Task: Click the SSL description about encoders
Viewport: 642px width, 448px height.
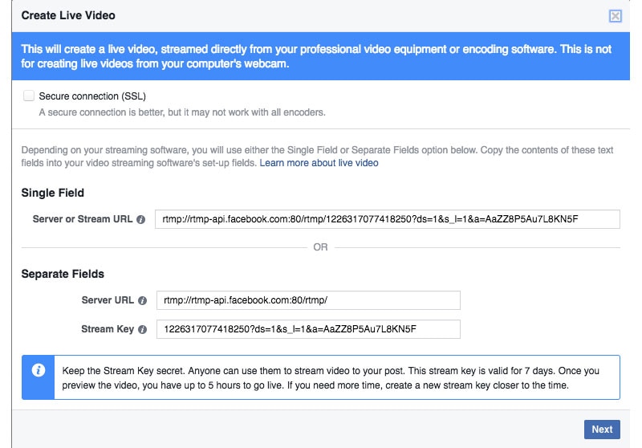Action: 182,112
